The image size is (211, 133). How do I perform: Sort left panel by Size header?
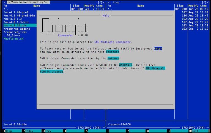tap(76, 6)
